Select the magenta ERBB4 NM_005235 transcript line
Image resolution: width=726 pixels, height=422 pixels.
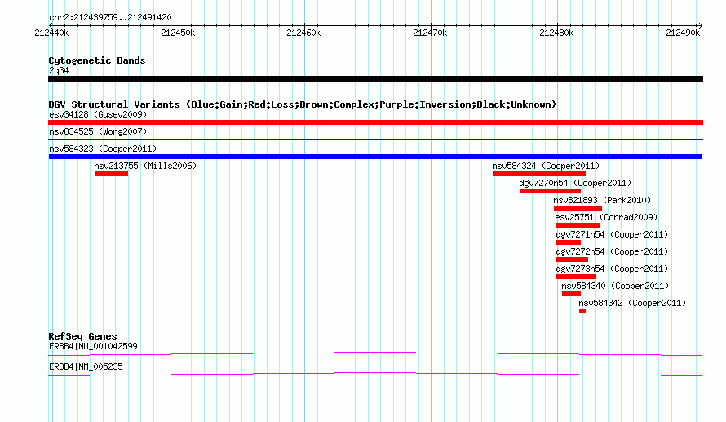pyautogui.click(x=375, y=375)
